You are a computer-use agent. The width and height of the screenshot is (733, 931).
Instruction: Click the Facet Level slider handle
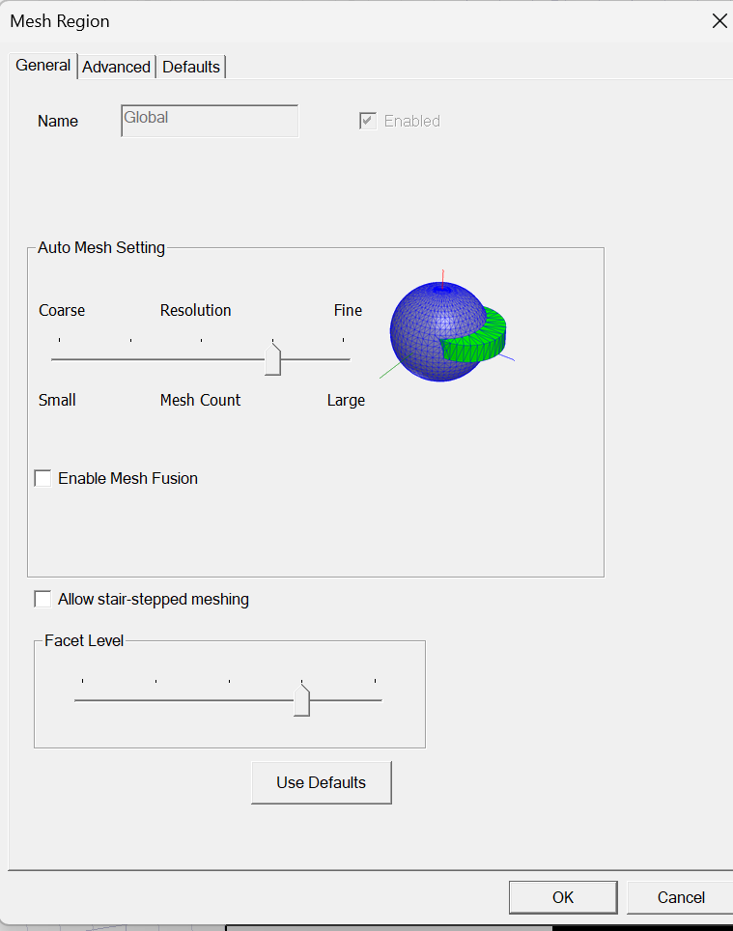tap(301, 702)
